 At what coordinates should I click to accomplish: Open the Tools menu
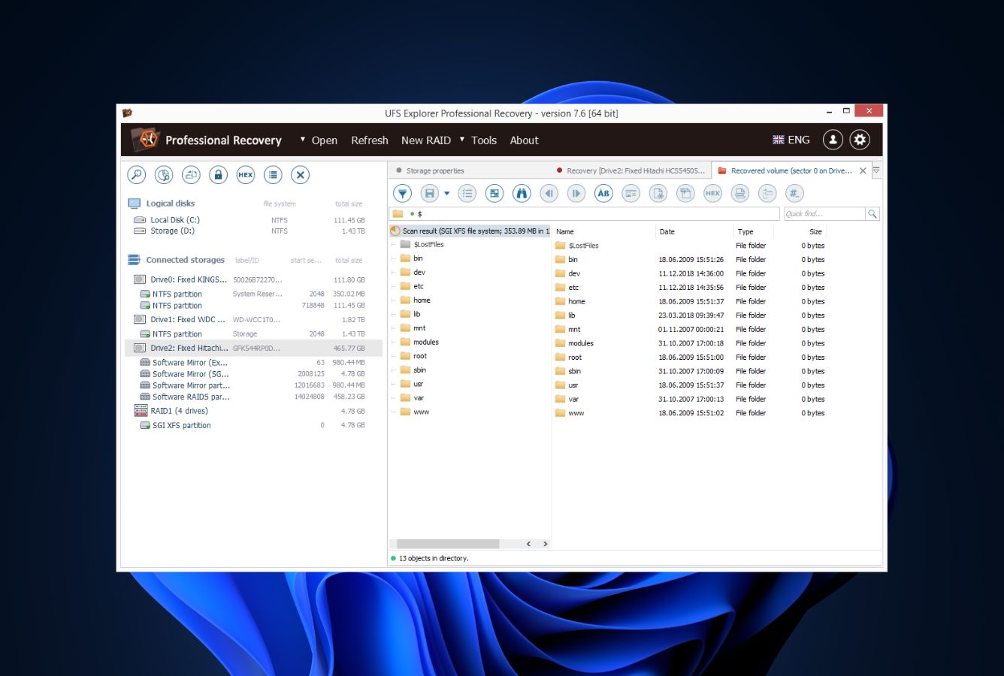pyautogui.click(x=484, y=140)
